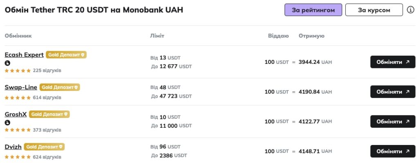Click Обміняти on the GroshX row

click(x=393, y=122)
